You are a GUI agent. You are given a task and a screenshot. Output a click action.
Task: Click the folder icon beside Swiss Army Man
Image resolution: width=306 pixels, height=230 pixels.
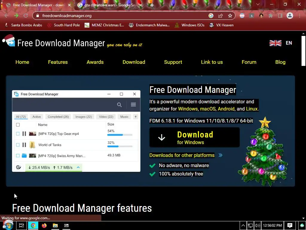point(24,156)
